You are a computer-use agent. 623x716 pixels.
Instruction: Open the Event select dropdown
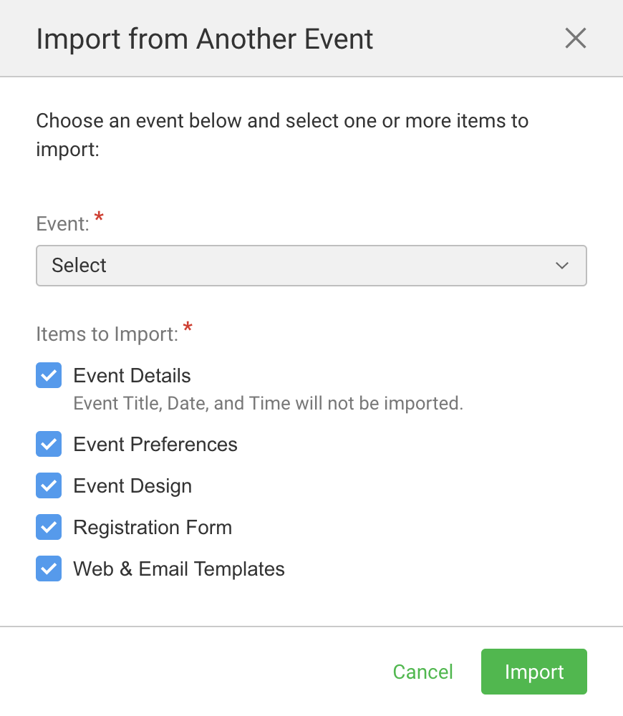[x=311, y=266]
